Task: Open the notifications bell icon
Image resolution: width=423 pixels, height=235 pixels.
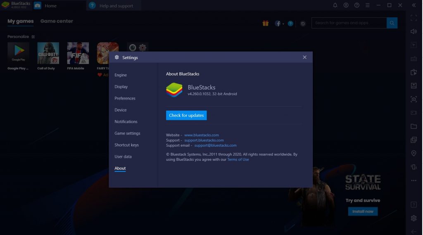Action: point(335,5)
